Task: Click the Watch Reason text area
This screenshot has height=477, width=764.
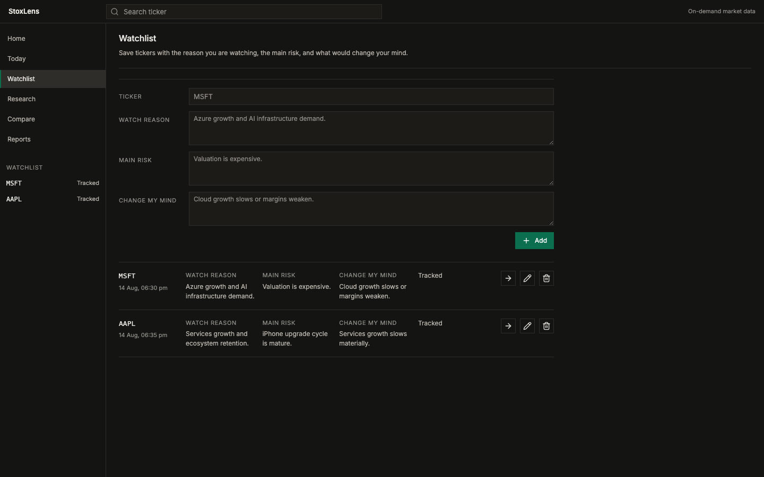Action: pyautogui.click(x=371, y=128)
